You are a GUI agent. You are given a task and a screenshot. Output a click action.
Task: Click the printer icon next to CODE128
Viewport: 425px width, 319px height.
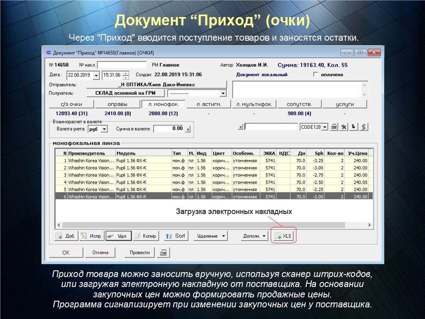(334, 127)
